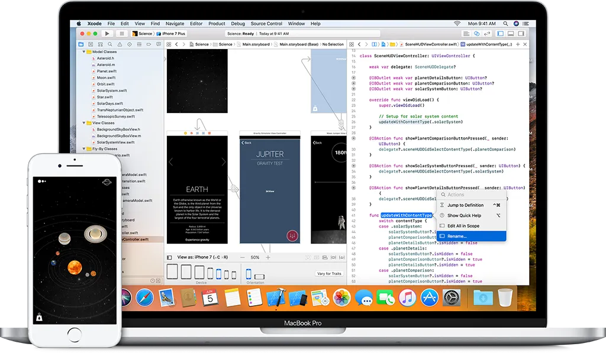Toggle the Debug area visibility

pos(511,34)
